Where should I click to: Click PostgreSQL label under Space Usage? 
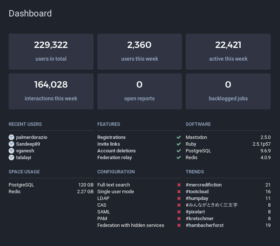coord(21,185)
